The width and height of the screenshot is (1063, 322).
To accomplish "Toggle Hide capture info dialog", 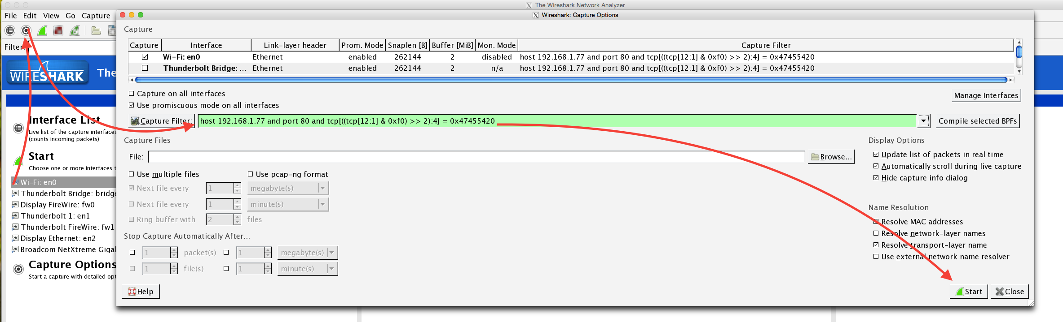I will coord(876,178).
